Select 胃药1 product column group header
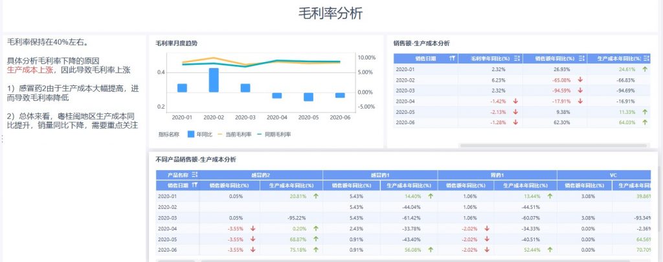 pos(497,175)
